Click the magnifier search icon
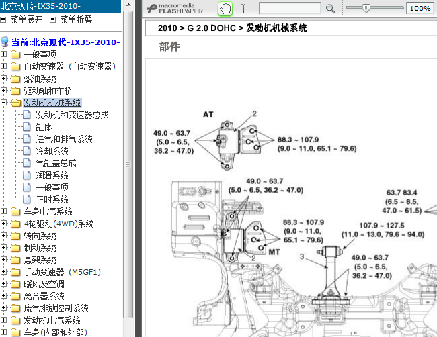The width and height of the screenshot is (437, 337). [x=331, y=9]
